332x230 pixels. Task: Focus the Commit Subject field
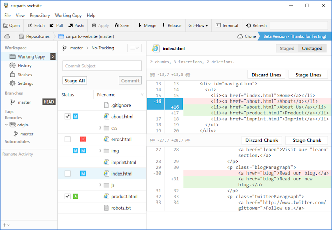(x=102, y=66)
